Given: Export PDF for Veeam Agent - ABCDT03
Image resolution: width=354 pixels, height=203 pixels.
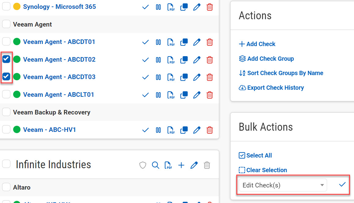Looking at the screenshot, I should pos(171,77).
